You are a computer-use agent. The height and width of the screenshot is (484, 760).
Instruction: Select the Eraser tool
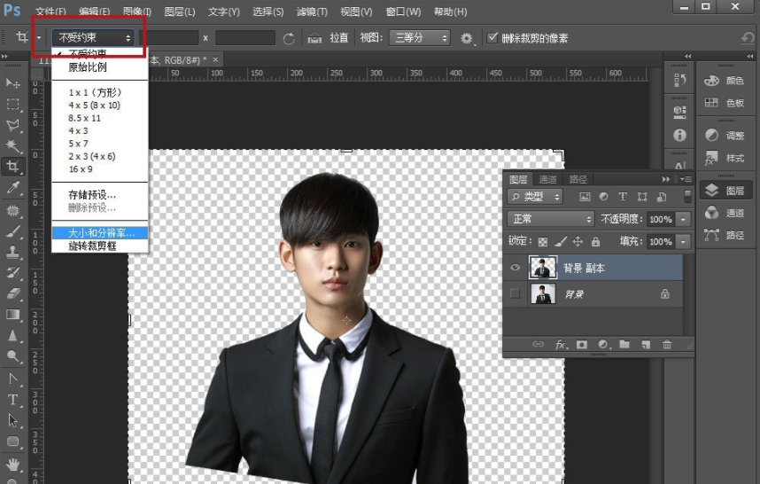[12, 293]
